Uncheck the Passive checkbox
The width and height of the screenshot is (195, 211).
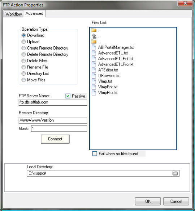[68, 96]
